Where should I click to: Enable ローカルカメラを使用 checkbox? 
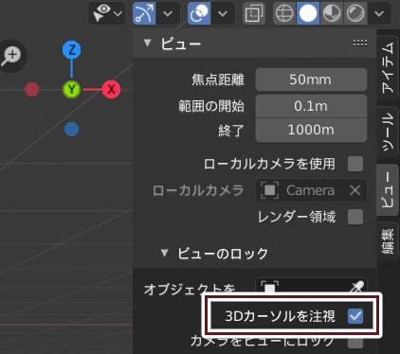355,164
